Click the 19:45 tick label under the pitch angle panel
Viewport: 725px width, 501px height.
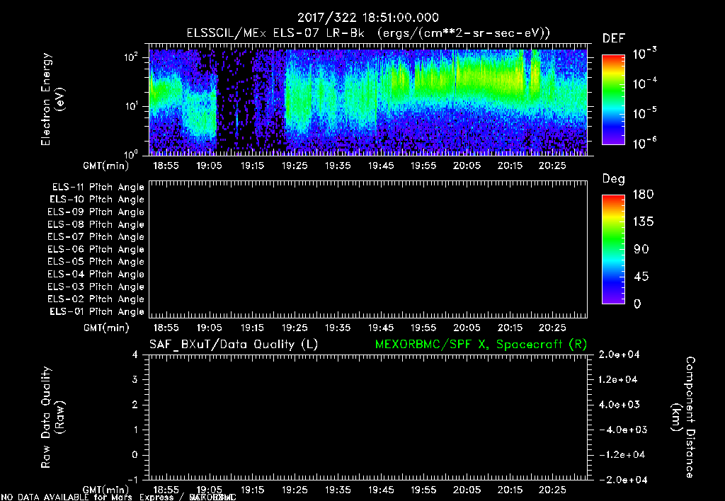pos(381,328)
